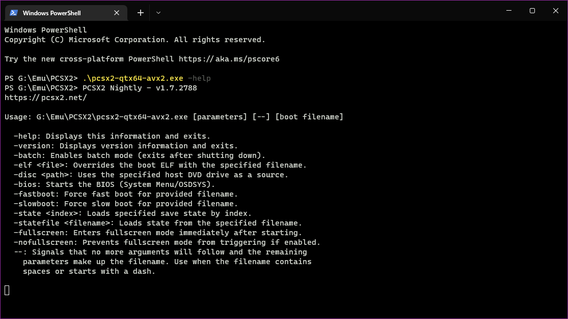Screen dimensions: 568x319
Task: Open Windows Terminal settings via the dropdown arrow
Action: [x=158, y=13]
